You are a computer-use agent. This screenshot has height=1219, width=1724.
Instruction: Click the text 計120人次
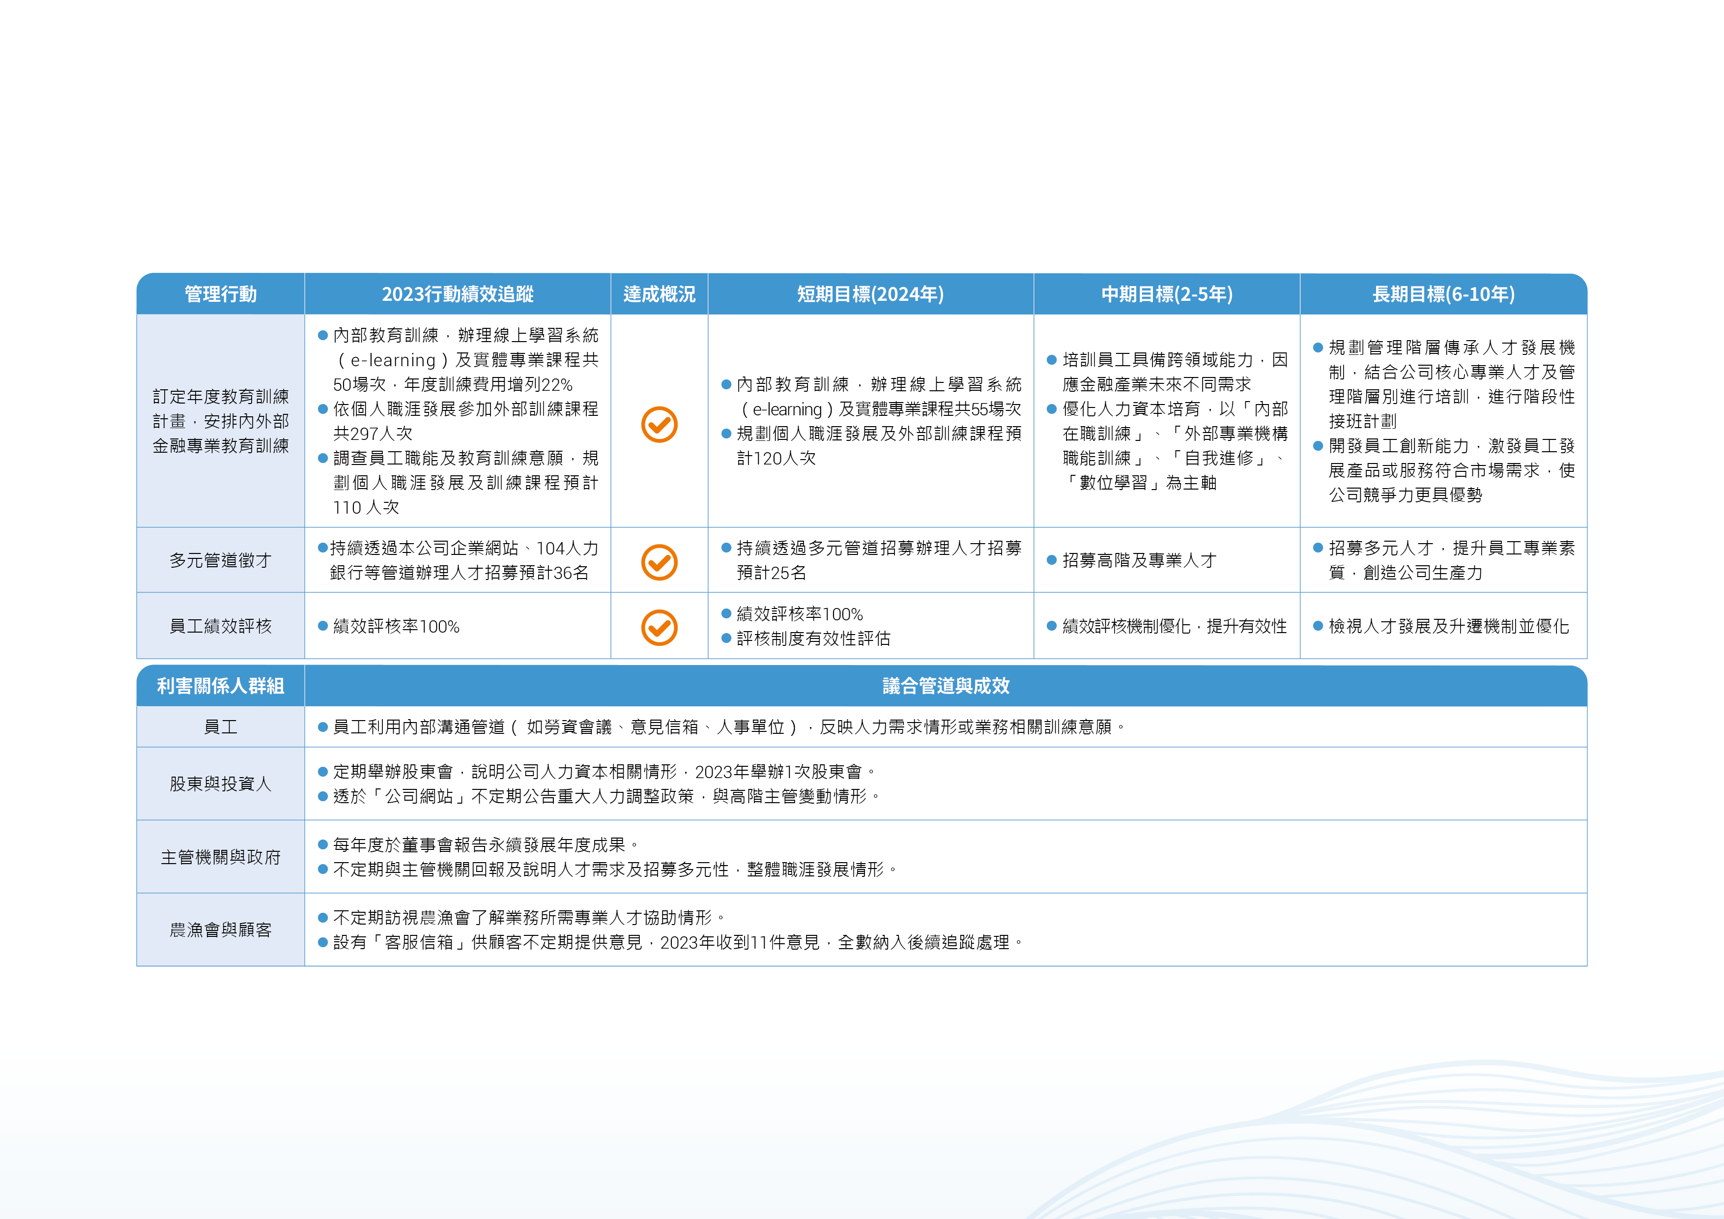click(776, 458)
